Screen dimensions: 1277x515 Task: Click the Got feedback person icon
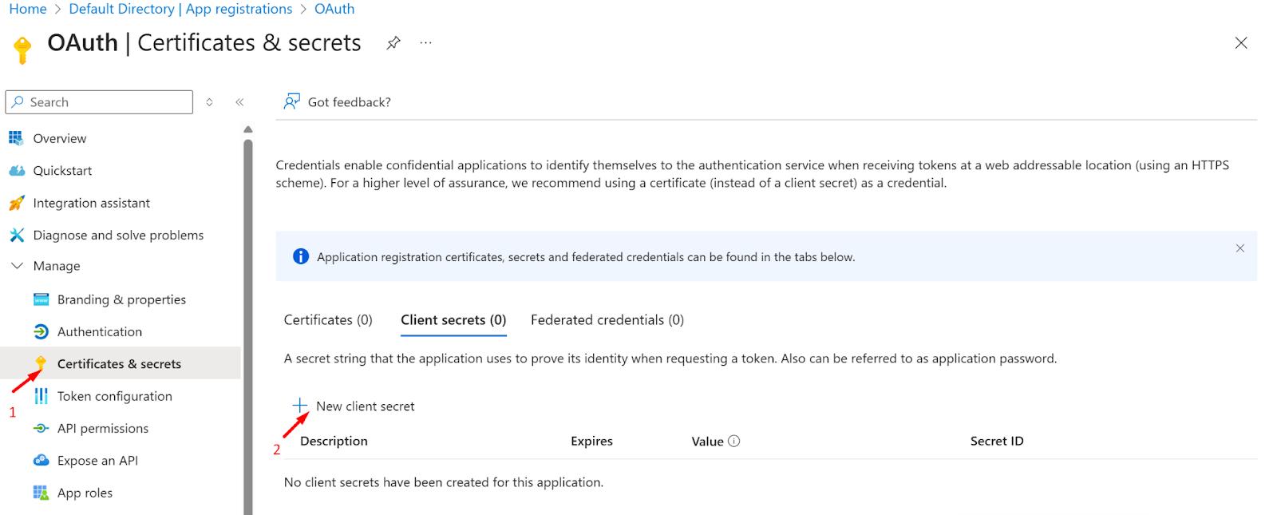(292, 101)
